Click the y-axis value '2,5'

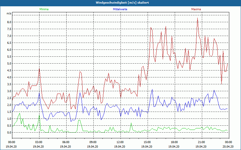[x=9, y=98]
